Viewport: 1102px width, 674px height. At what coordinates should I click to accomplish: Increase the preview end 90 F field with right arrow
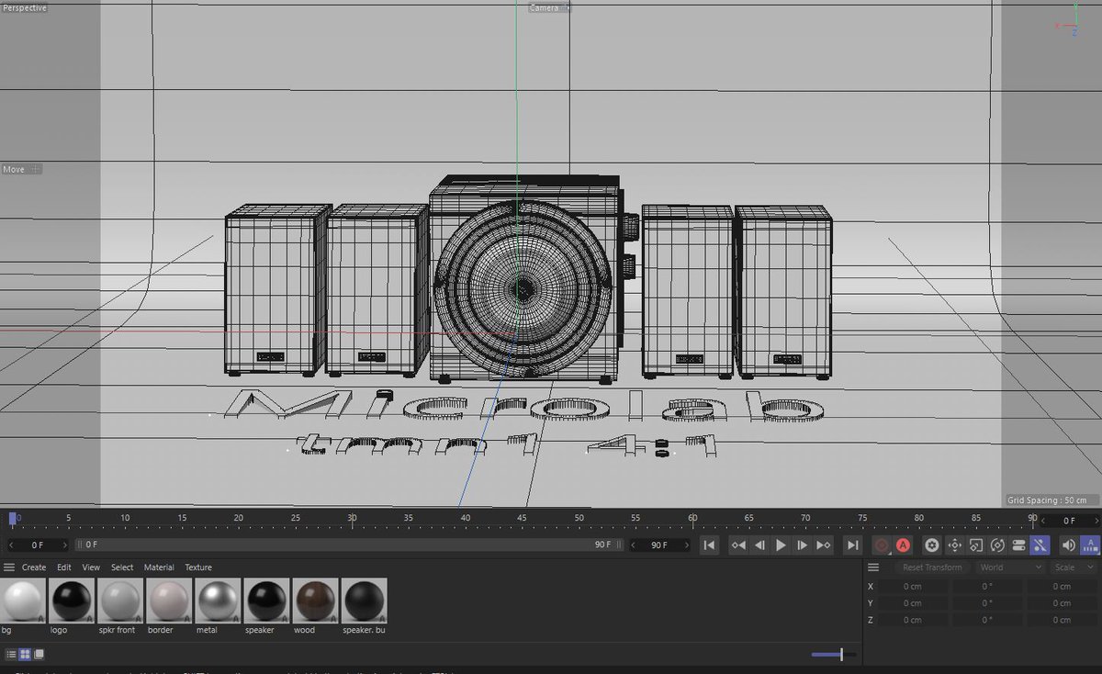(x=686, y=545)
